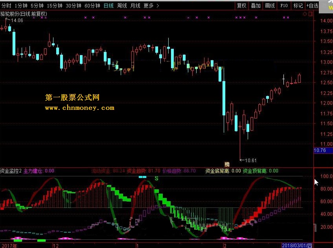Select the 15分钟 period tab
The width and height of the screenshot is (333, 248).
[55, 6]
